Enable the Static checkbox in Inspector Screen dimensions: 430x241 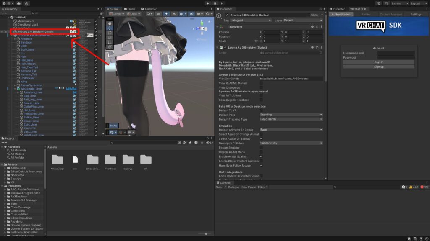tap(308, 15)
